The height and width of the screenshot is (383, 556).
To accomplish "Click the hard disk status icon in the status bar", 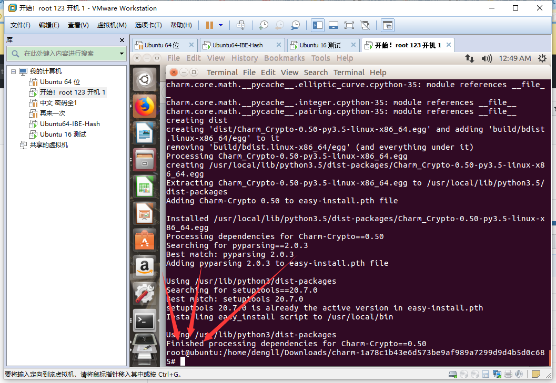I will [452, 374].
